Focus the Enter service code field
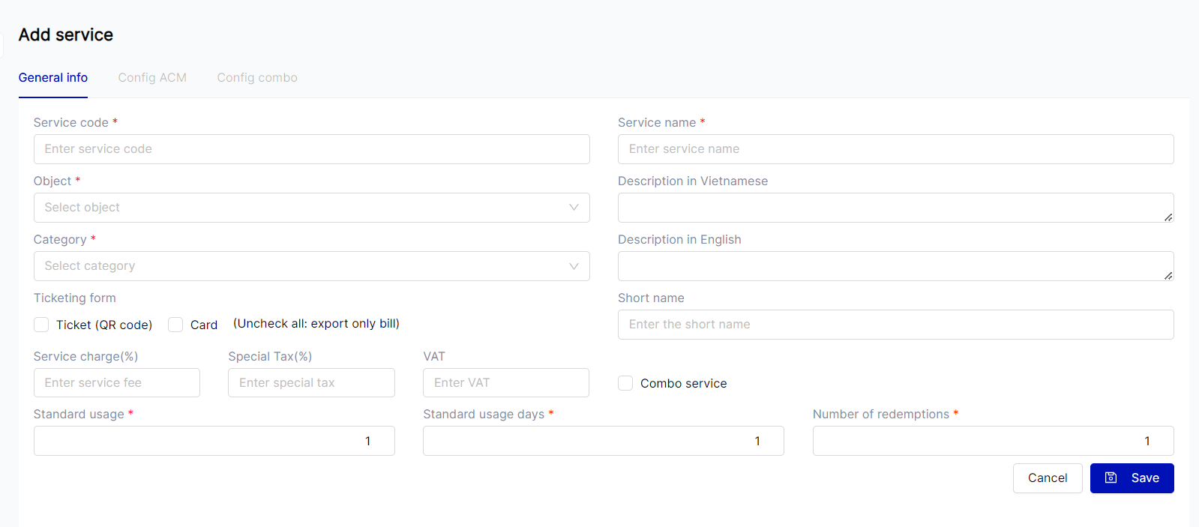Image resolution: width=1199 pixels, height=527 pixels. [311, 149]
